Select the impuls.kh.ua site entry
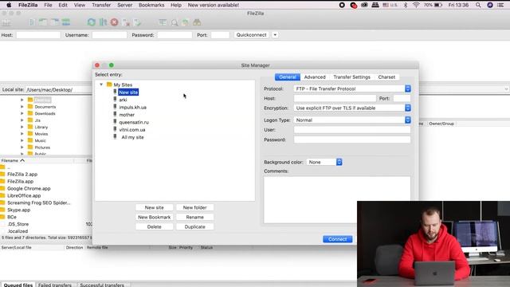 (133, 108)
